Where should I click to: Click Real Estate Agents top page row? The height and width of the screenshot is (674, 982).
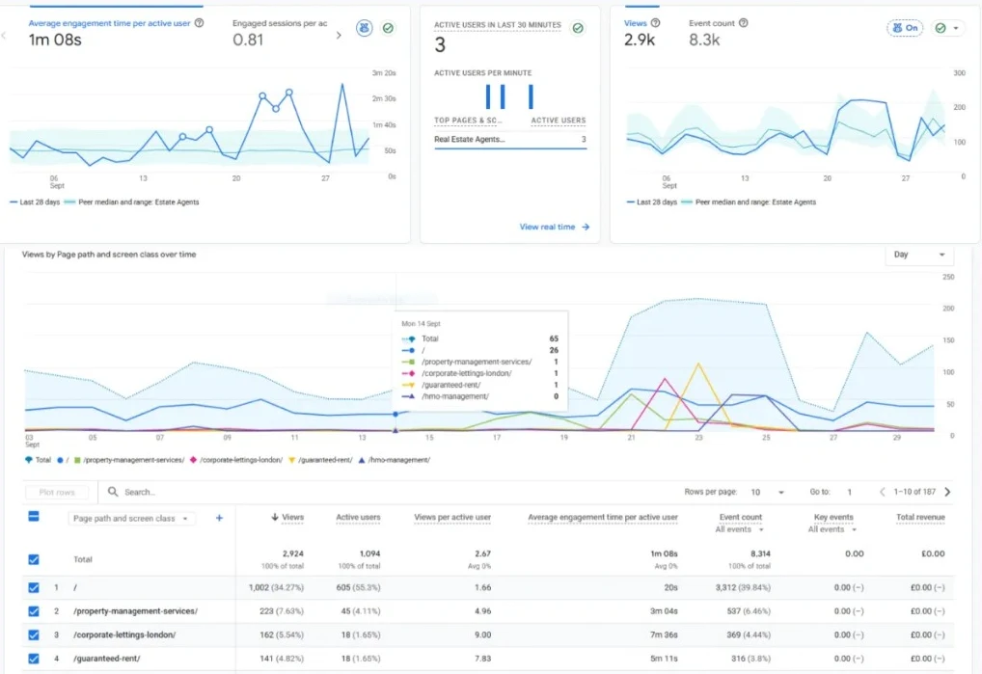coord(510,140)
